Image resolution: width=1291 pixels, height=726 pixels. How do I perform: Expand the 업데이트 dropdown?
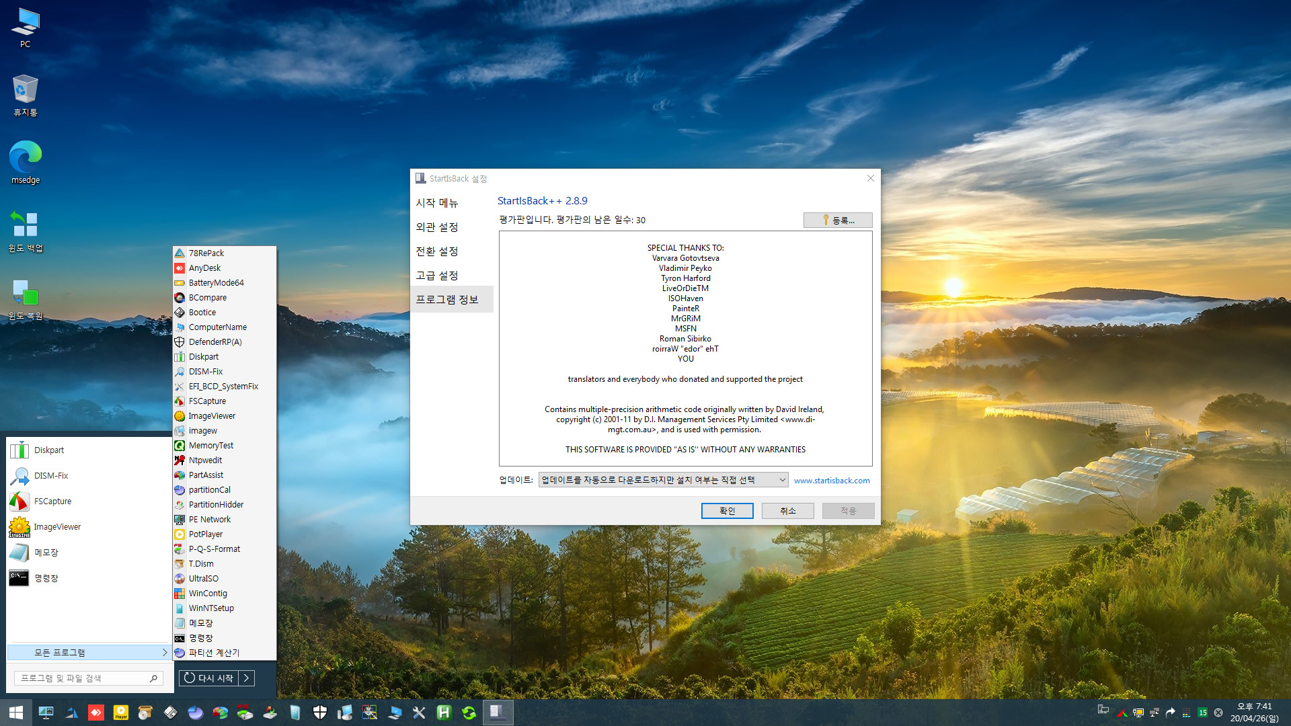[x=663, y=480]
